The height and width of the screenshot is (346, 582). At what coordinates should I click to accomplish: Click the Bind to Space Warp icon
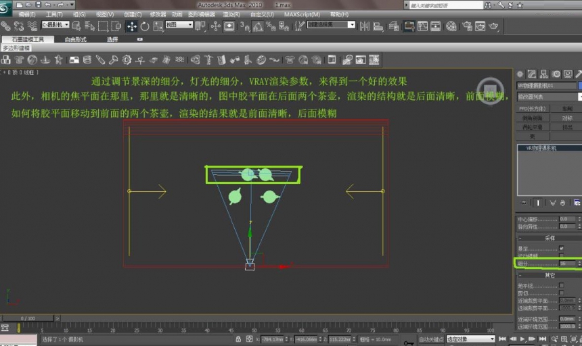tap(32, 26)
